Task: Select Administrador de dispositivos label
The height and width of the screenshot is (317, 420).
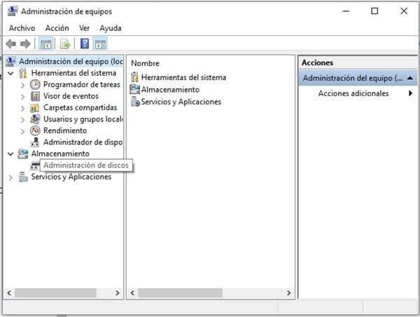Action: tap(83, 142)
